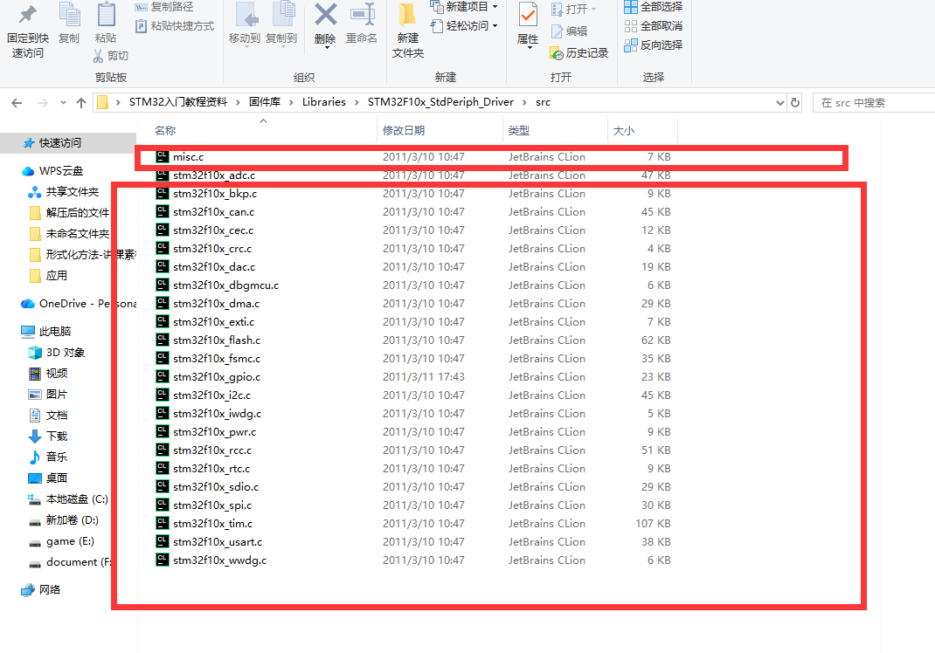Click the CLion icon of stm32f10x_tim.c
This screenshot has height=653, width=935.
coord(163,523)
